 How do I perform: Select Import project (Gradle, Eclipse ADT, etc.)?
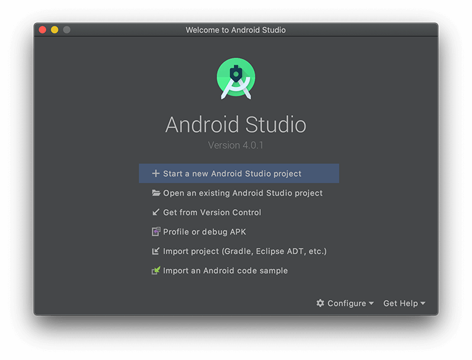[x=239, y=251]
